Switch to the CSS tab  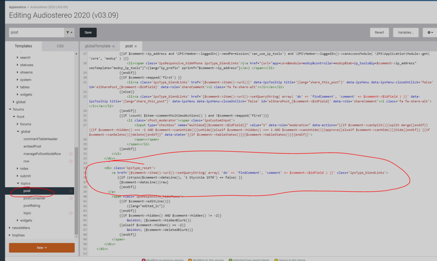pos(60,46)
